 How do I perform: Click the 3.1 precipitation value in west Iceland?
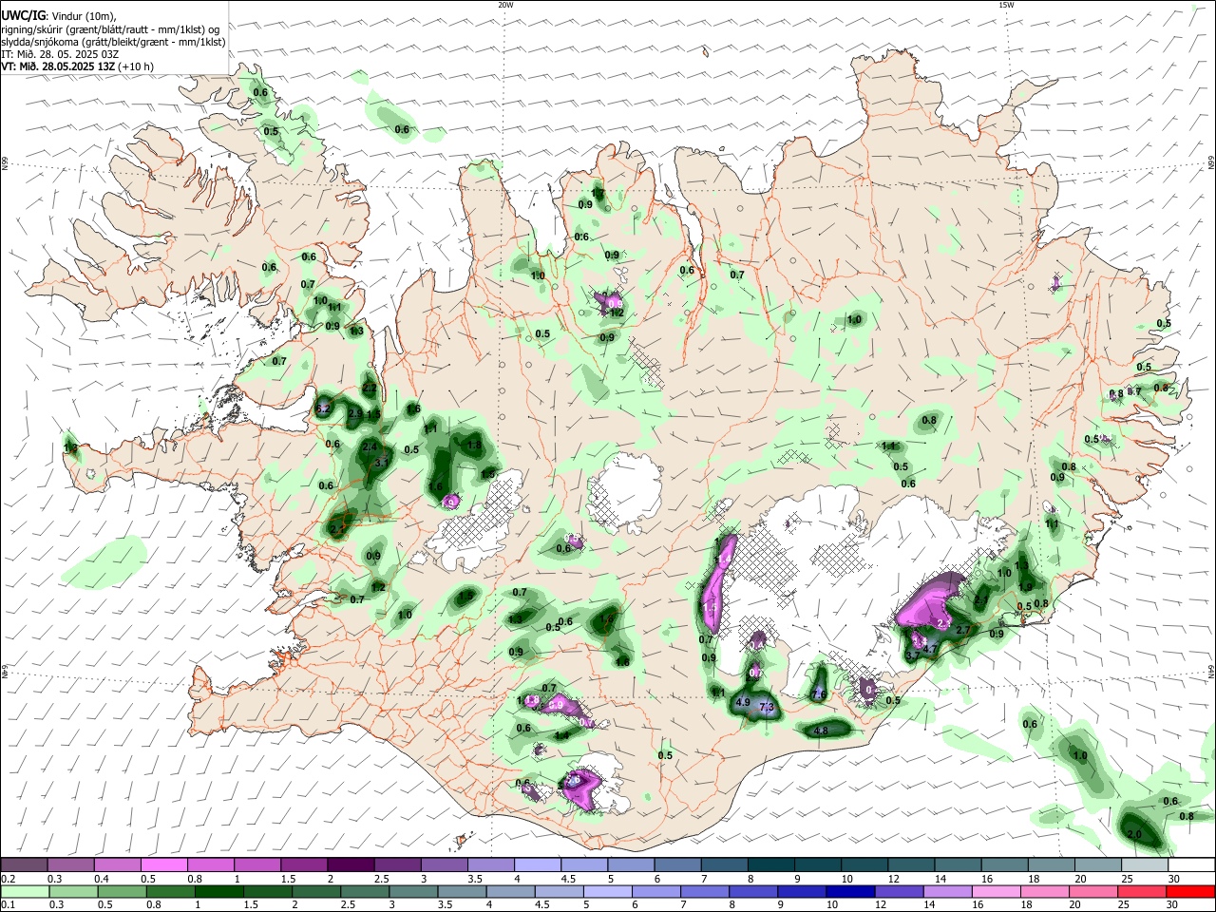pyautogui.click(x=383, y=463)
